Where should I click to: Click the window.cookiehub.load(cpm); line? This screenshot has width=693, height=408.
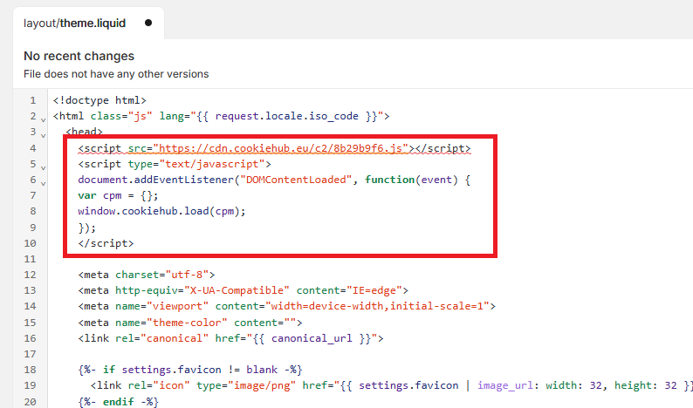[x=161, y=211]
